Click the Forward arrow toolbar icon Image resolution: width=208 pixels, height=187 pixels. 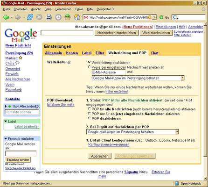(18, 17)
